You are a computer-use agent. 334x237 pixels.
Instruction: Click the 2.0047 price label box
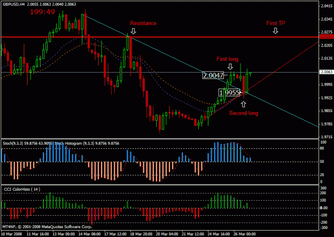coord(213,75)
